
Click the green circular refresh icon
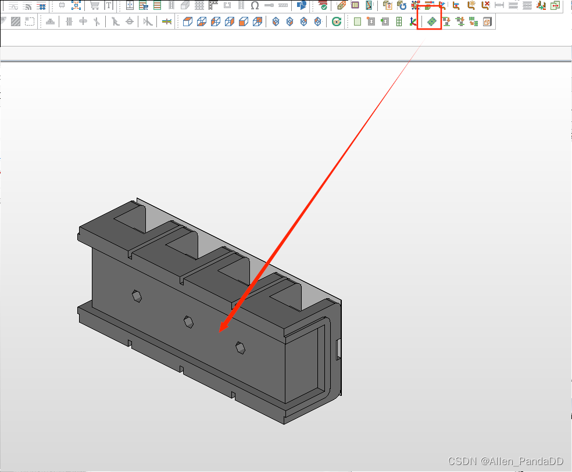coord(336,22)
